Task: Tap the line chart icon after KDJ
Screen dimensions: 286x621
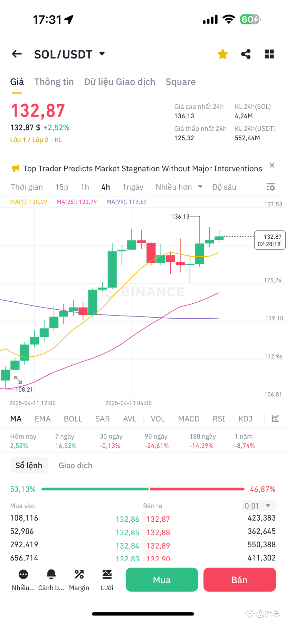Action: (x=275, y=418)
